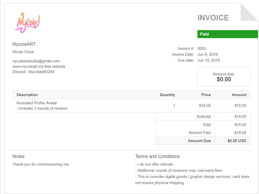Select the NycoleART business name
Screen dimensions: 259x194
pyautogui.click(x=24, y=44)
